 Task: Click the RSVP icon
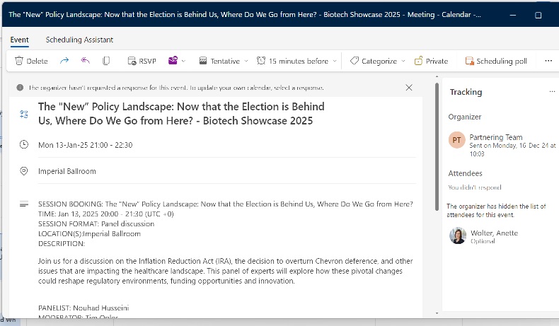coord(132,61)
